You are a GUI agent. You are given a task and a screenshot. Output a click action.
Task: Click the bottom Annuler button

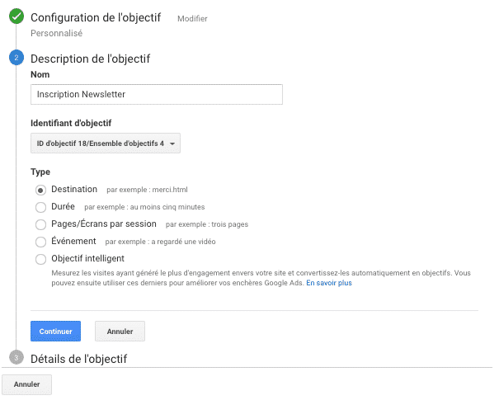click(27, 384)
